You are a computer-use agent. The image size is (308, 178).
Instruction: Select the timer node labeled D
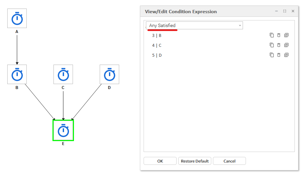coord(109,74)
